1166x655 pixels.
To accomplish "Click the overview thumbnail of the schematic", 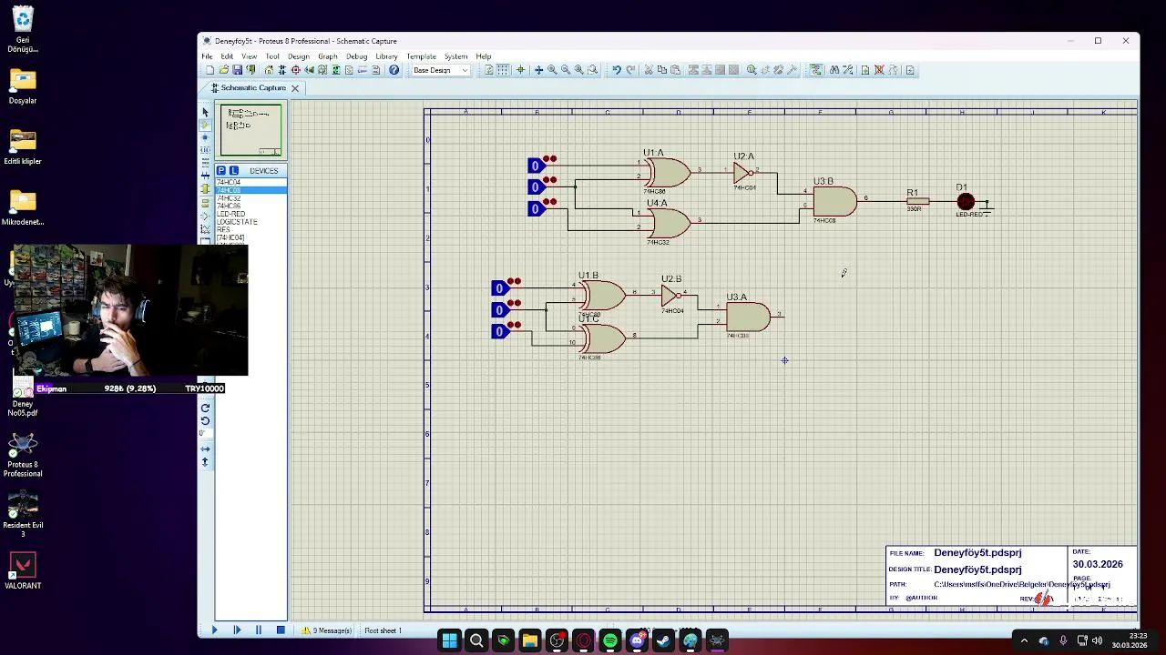I will (251, 130).
